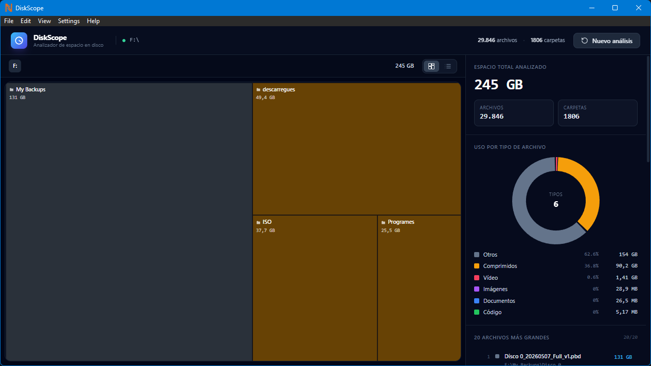Click the Nuevo análisis refresh arrow icon
This screenshot has height=366, width=651.
pyautogui.click(x=585, y=41)
